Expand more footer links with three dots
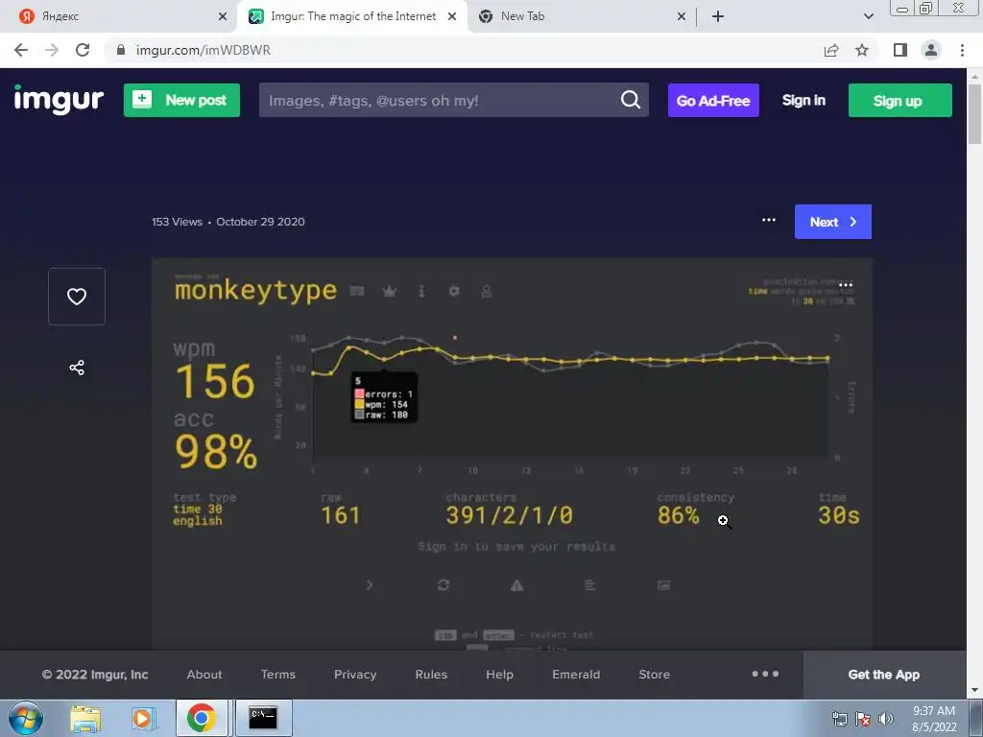 pos(765,674)
